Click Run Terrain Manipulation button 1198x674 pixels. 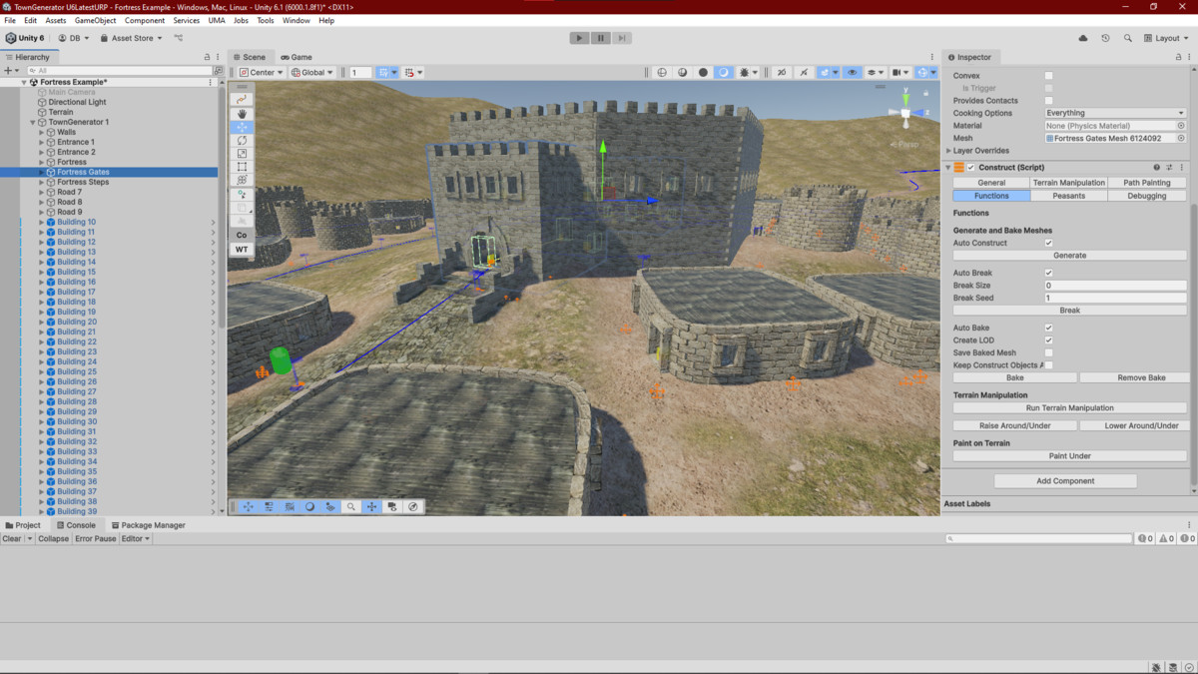(1069, 408)
